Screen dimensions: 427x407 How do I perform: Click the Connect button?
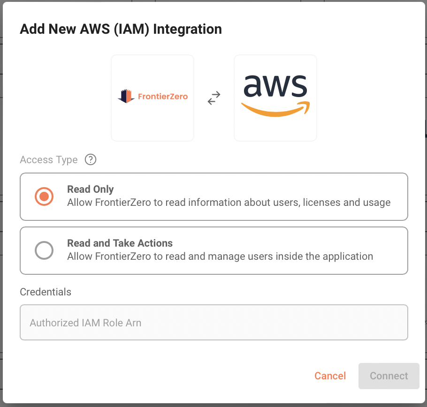389,376
